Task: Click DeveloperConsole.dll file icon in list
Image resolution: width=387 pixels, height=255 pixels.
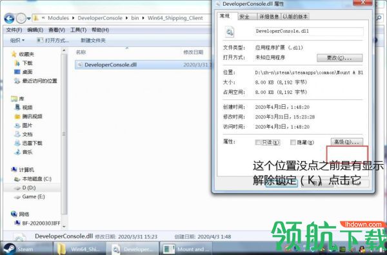Action: (x=80, y=65)
